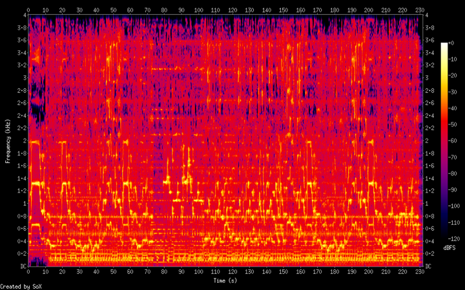Click the '3' tick on right frequency axis
Viewport: 465px width, 290px height.
pyautogui.click(x=426, y=78)
